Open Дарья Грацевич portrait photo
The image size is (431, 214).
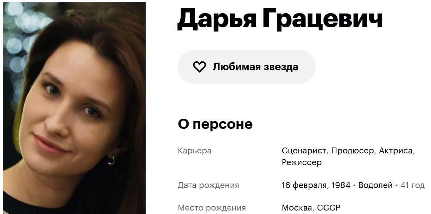coord(74,107)
